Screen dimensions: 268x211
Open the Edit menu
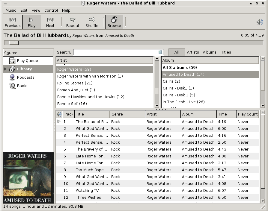coord(24,10)
